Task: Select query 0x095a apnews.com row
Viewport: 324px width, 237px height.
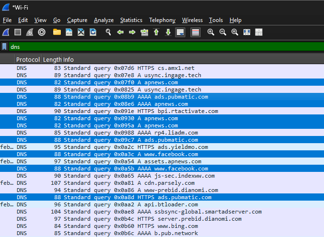Action: [x=162, y=125]
